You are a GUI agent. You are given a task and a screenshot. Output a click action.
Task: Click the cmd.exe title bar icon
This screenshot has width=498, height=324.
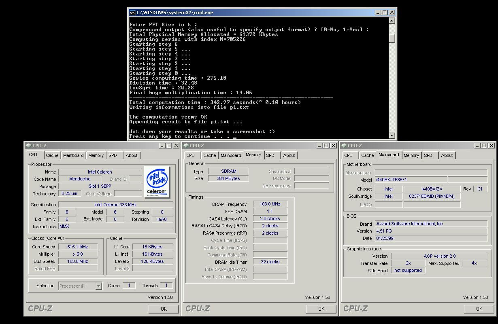132,13
